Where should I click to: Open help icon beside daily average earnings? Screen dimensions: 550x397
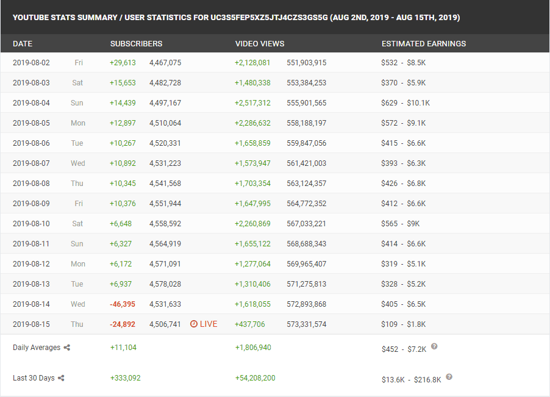(x=434, y=346)
